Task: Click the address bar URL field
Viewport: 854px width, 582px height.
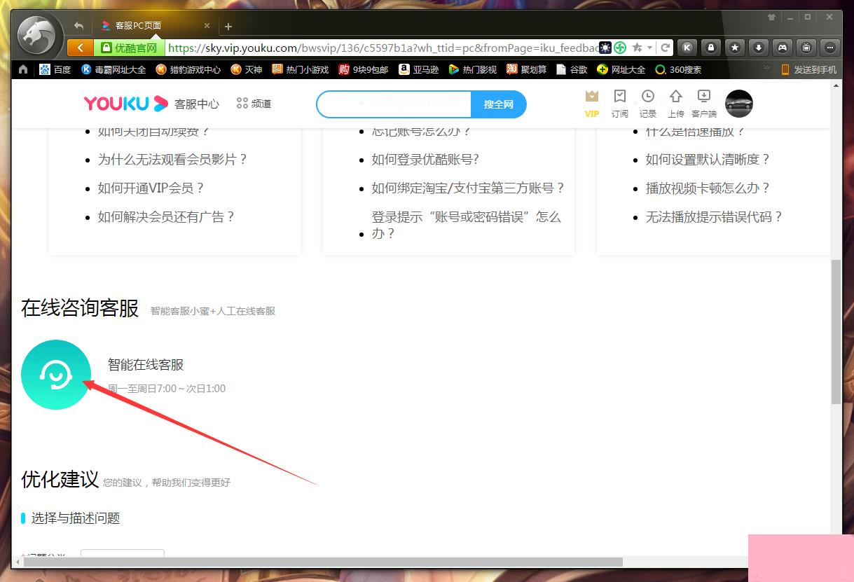Action: [x=383, y=48]
